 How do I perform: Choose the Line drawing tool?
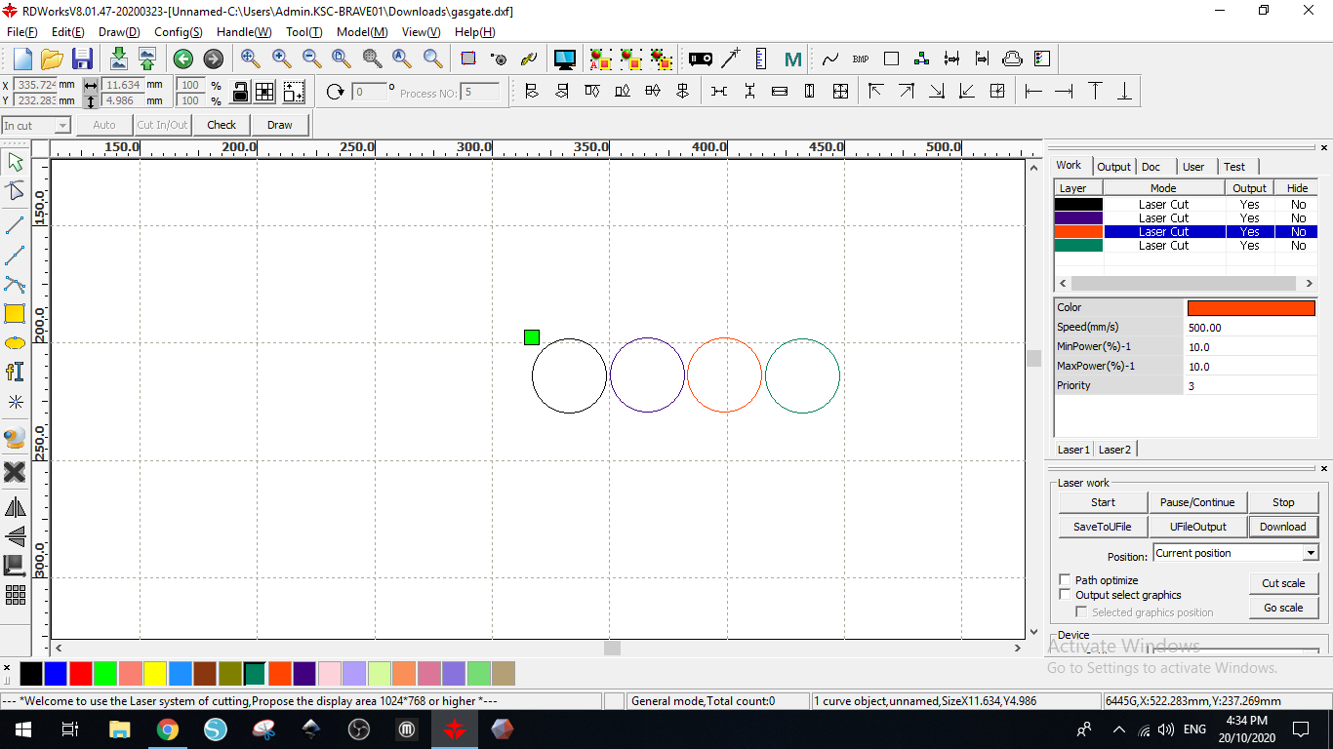[x=15, y=224]
